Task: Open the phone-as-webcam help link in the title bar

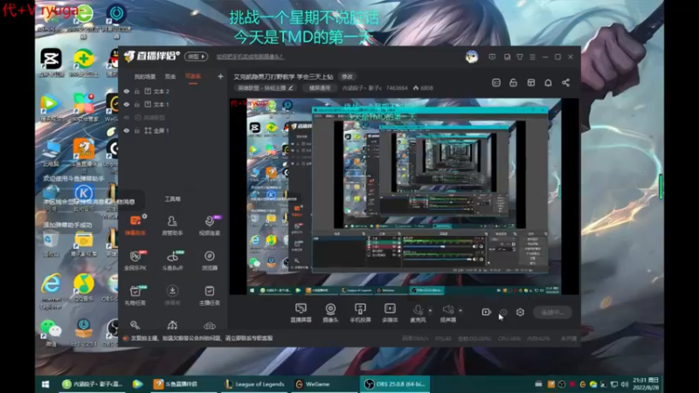Action: pos(250,57)
